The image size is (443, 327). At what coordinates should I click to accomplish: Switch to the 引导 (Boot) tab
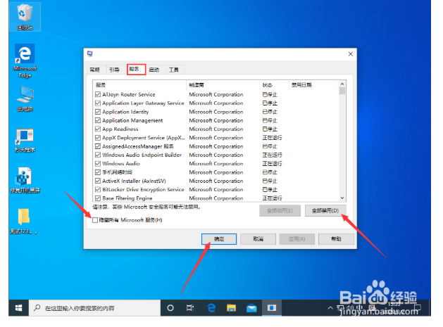(114, 70)
